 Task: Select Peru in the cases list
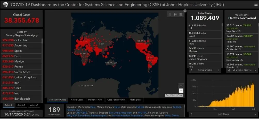pyautogui.click(x=21, y=56)
